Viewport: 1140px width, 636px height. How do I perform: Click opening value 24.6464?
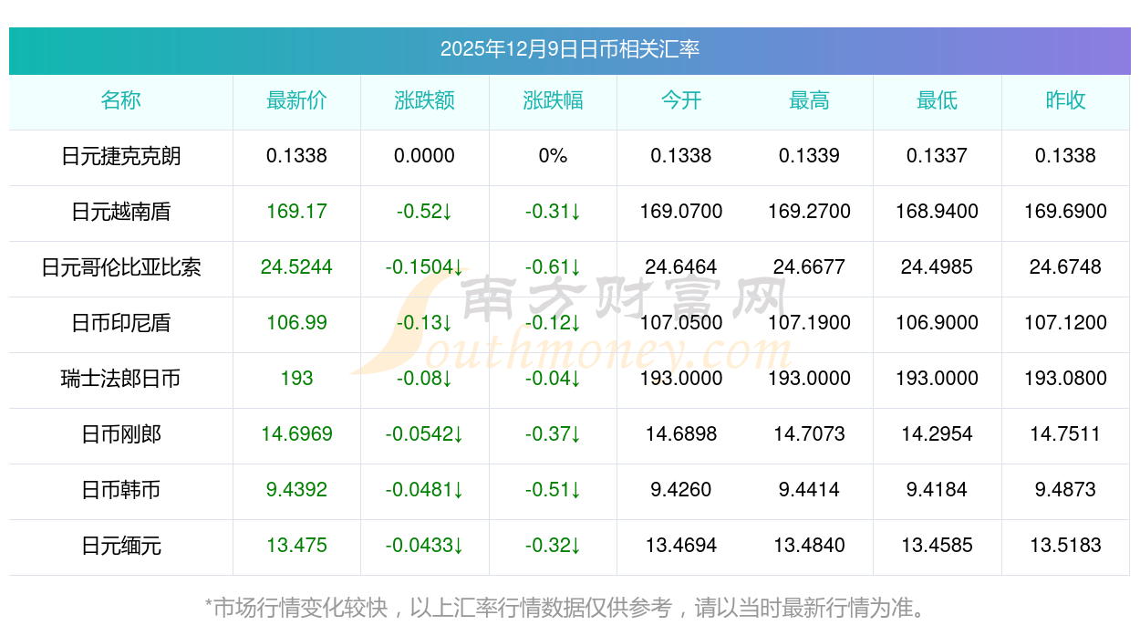click(681, 267)
